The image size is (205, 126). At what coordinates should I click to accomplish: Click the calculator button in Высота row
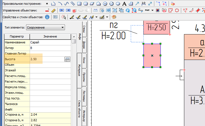[x=67, y=59]
